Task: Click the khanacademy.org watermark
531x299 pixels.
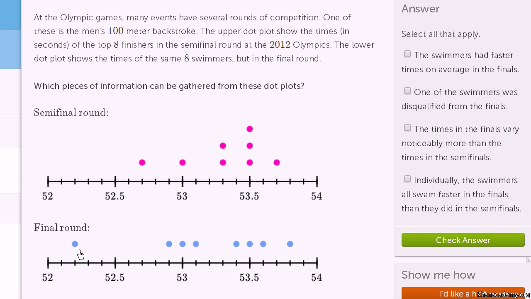Action: [504, 294]
